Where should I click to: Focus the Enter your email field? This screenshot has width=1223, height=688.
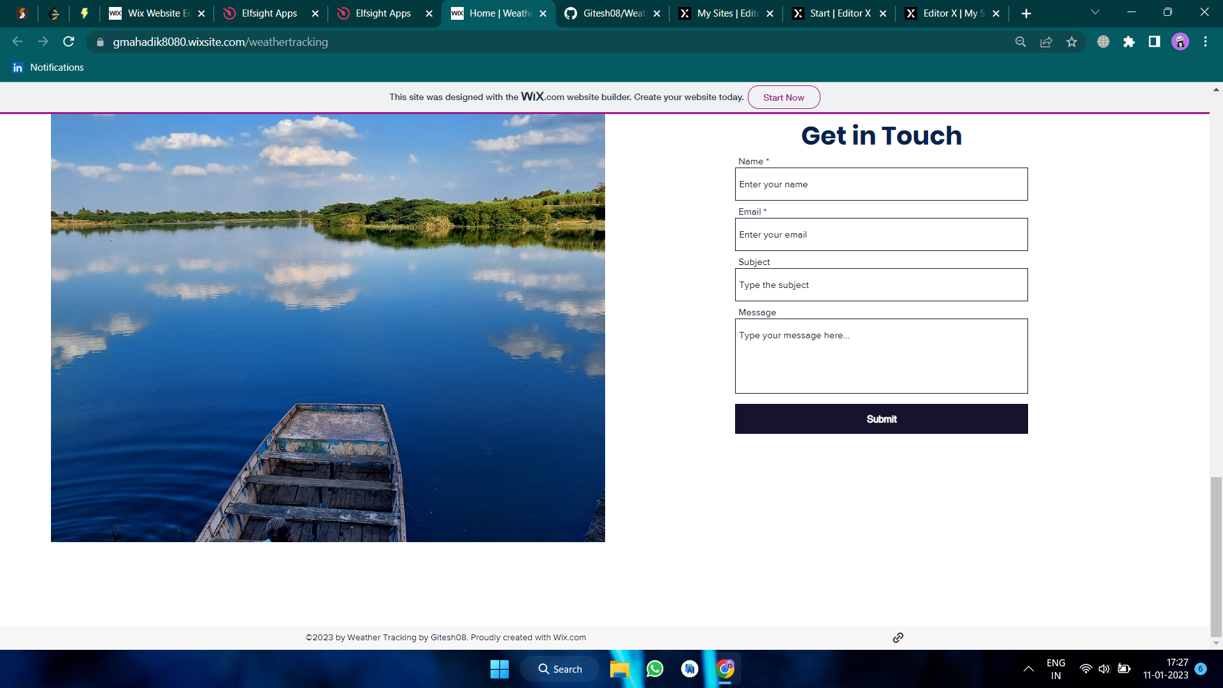[881, 234]
